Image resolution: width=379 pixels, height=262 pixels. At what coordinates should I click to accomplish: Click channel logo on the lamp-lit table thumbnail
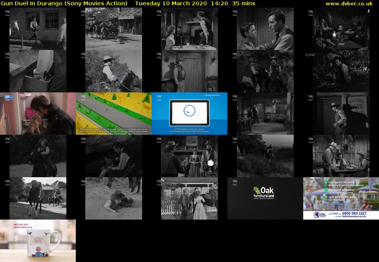311,13
